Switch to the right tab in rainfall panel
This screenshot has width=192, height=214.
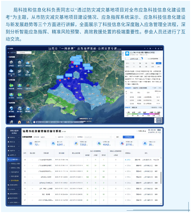(x=153, y=59)
